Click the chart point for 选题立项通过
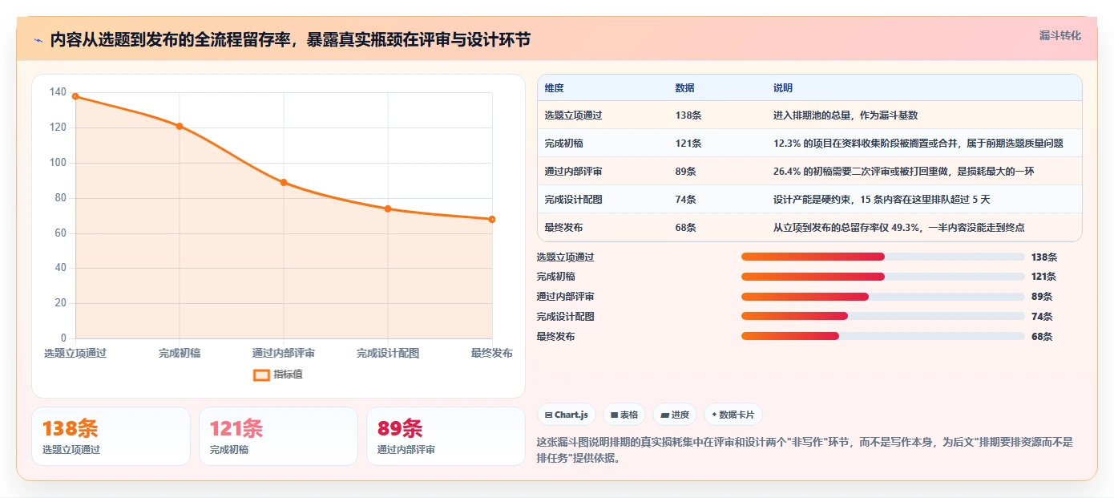The height and width of the screenshot is (498, 1114). click(x=75, y=96)
